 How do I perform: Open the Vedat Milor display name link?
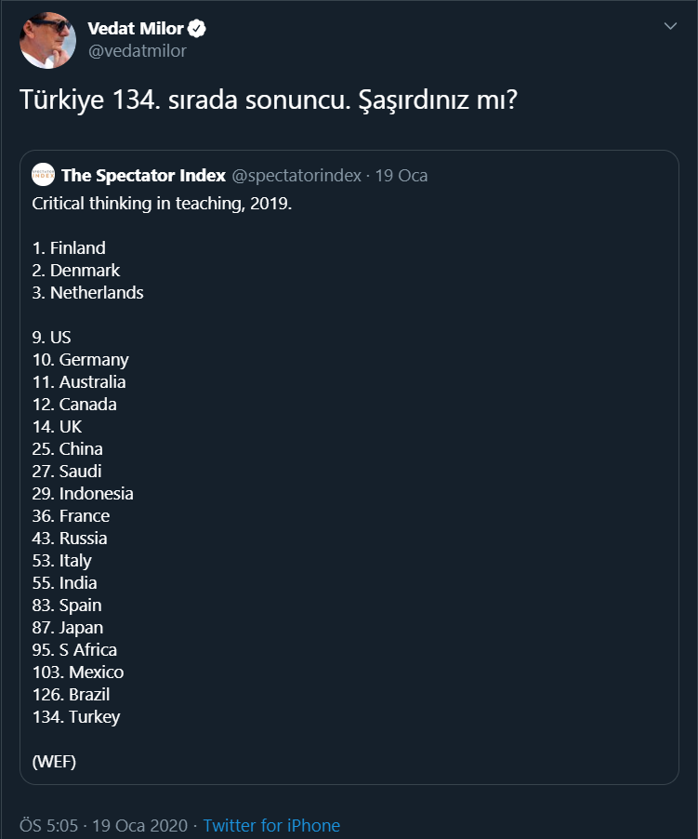pos(136,29)
